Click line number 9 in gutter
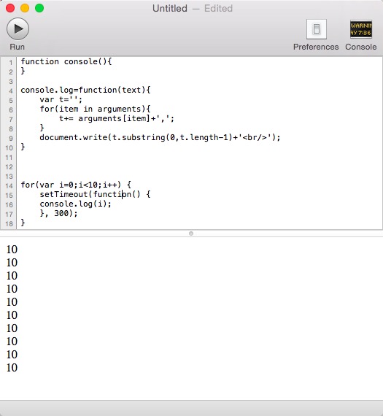This screenshot has width=383, height=416. pyautogui.click(x=11, y=139)
